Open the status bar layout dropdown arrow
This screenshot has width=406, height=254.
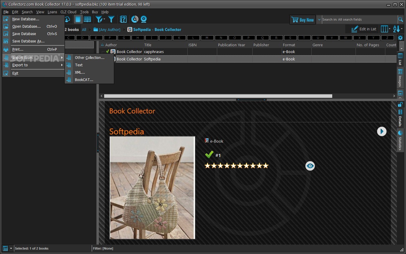pos(11,248)
